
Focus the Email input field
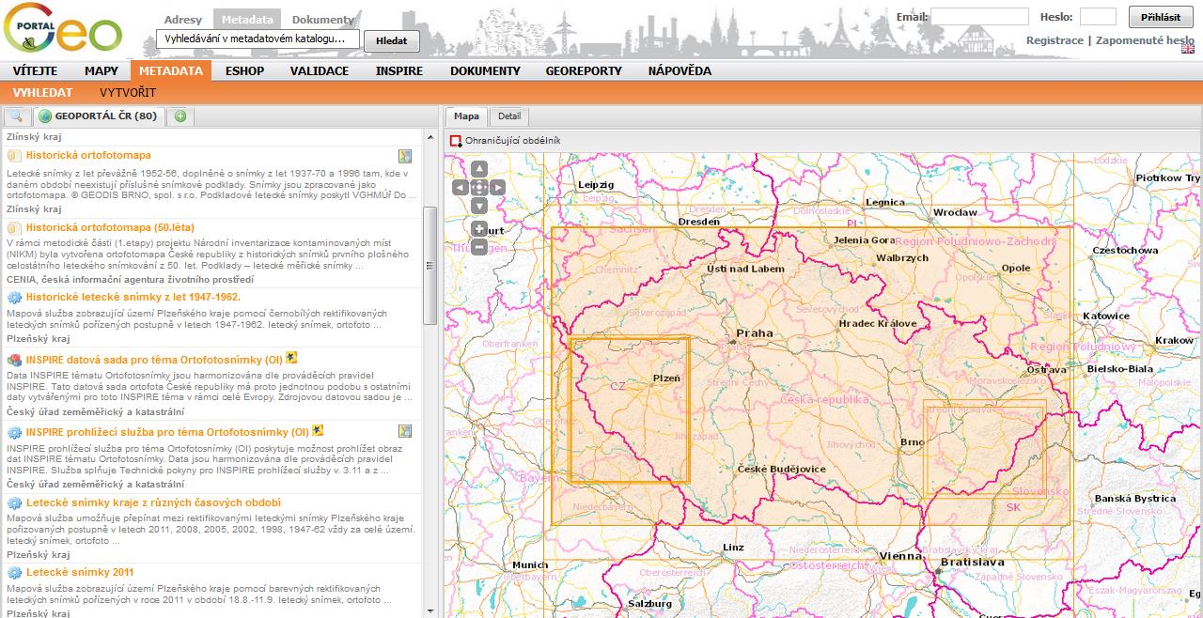pyautogui.click(x=980, y=16)
